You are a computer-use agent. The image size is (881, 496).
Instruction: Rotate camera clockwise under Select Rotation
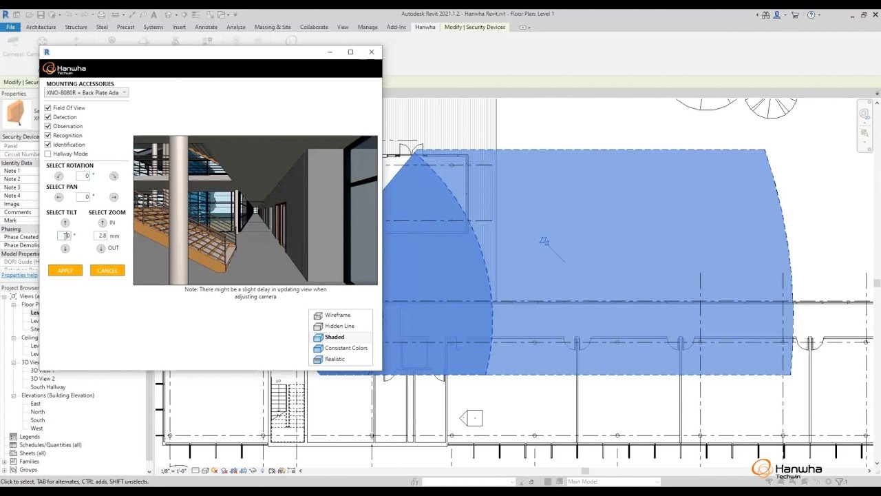(114, 176)
